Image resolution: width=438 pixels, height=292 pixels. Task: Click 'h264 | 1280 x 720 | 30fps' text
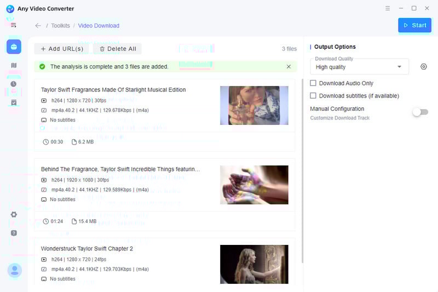pos(79,101)
